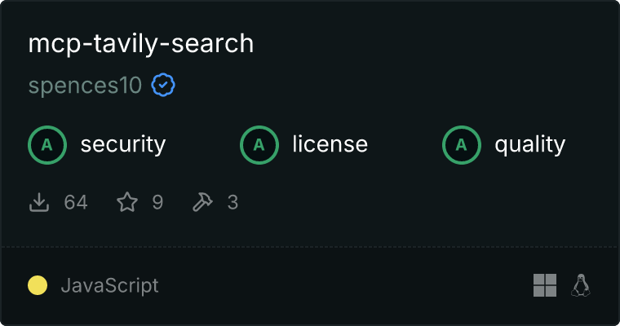
Task: Click the tools count 3
Action: [232, 202]
